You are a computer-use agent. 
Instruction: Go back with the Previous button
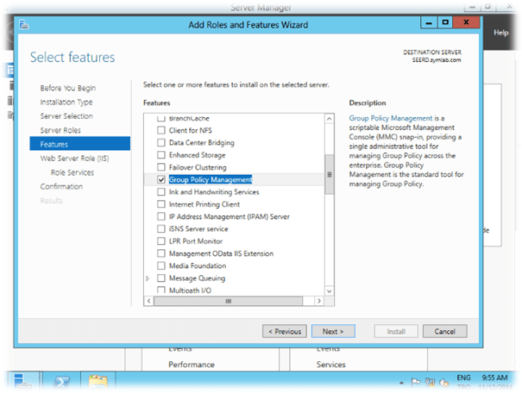coord(284,331)
